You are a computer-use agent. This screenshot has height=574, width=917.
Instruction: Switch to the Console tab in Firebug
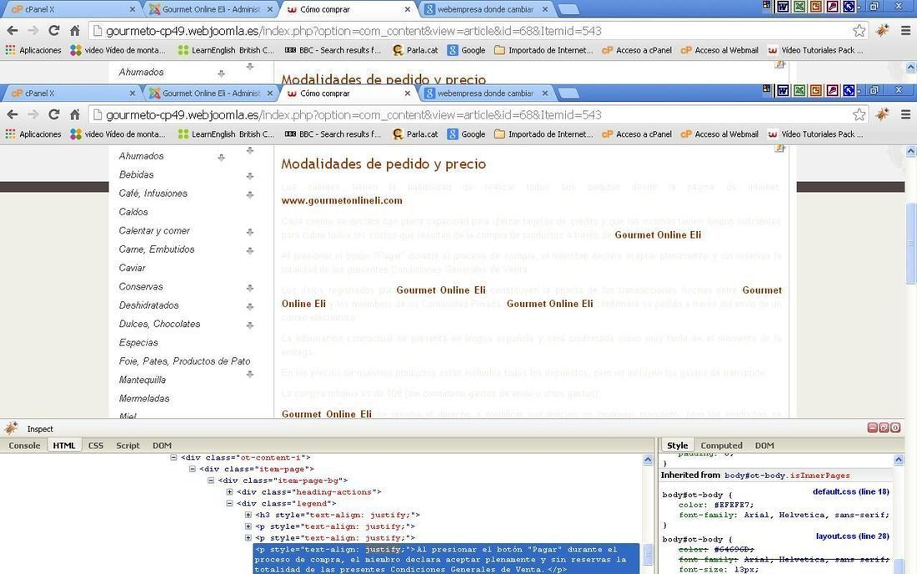(24, 446)
